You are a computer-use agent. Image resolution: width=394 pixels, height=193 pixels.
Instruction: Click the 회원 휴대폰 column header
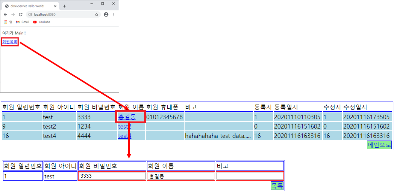pos(162,107)
